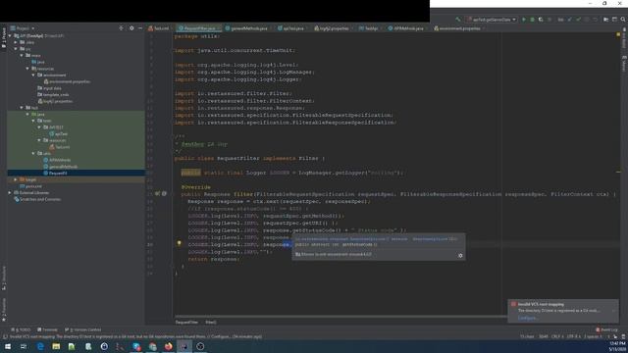The image size is (628, 353).
Task: Select pom.xml in project tree
Action: (30, 186)
